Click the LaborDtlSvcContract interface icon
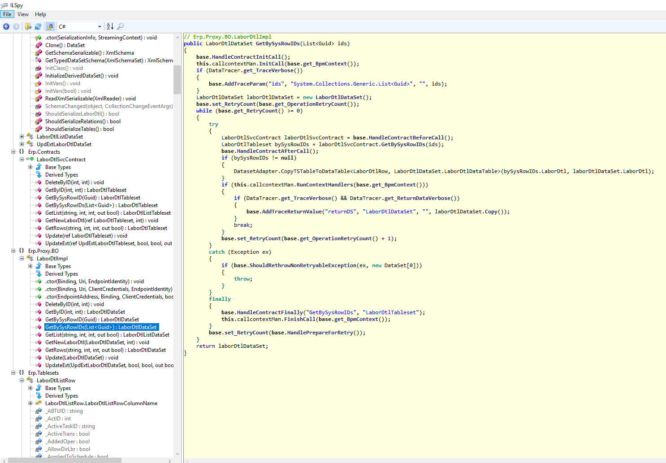 (30, 159)
